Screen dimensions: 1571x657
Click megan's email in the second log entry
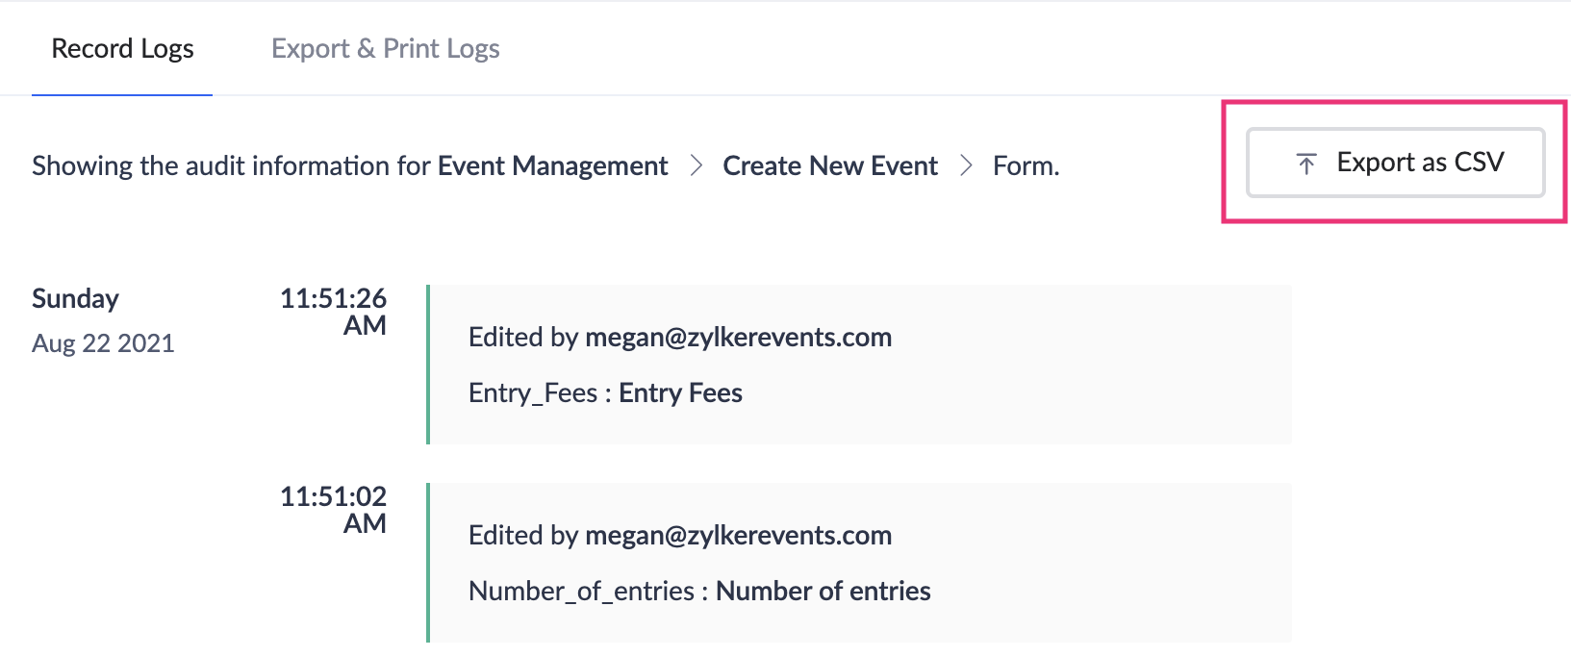pos(738,535)
